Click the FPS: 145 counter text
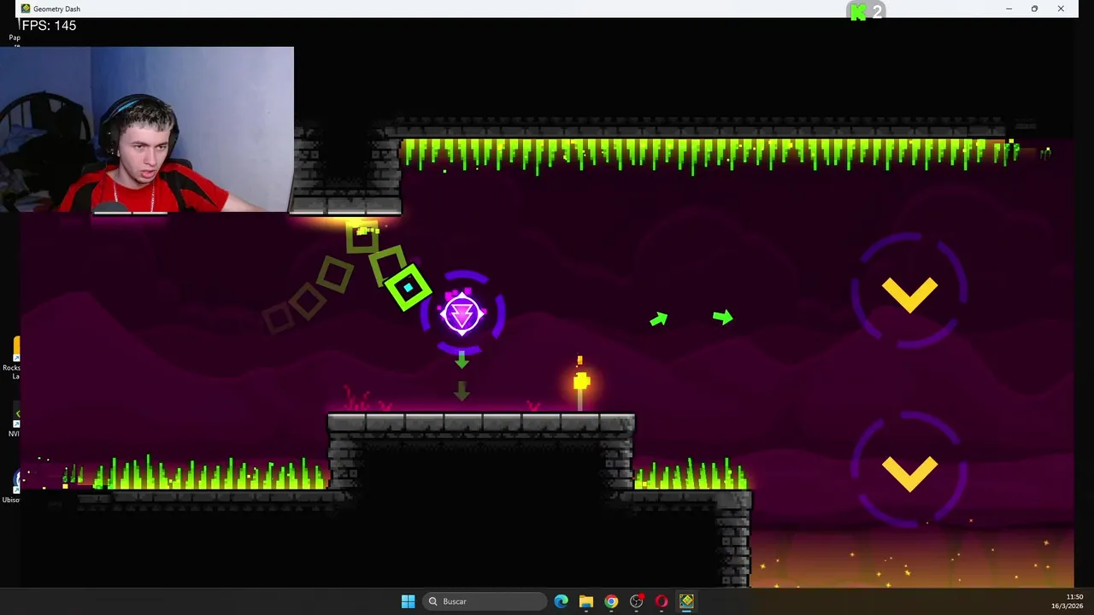Image resolution: width=1094 pixels, height=615 pixels. click(49, 26)
